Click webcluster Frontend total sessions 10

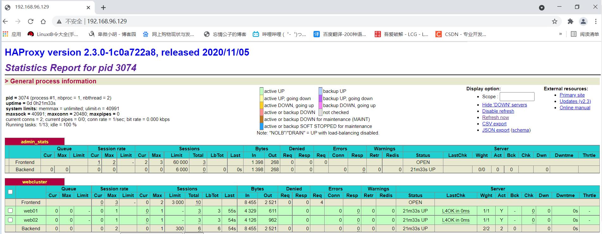tap(198, 202)
